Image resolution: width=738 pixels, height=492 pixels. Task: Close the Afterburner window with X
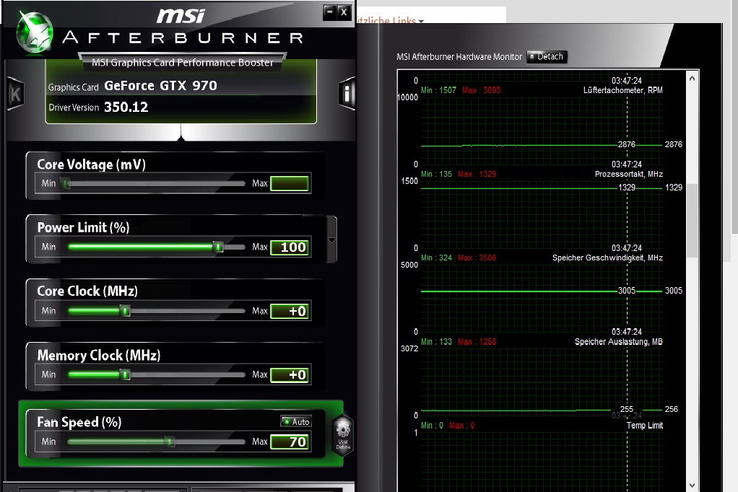344,12
